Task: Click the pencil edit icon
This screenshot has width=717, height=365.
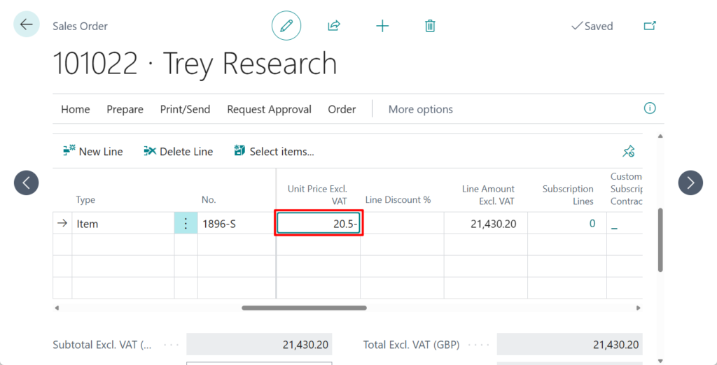Action: click(x=286, y=26)
